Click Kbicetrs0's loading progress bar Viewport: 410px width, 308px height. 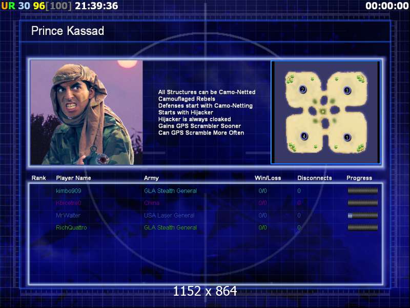click(x=363, y=203)
